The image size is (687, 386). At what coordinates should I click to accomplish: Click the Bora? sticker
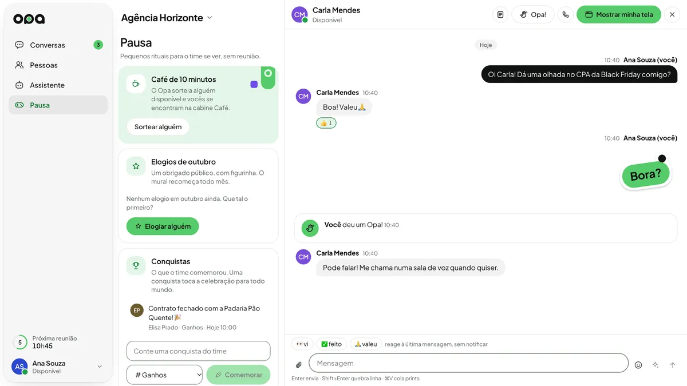[x=646, y=174]
